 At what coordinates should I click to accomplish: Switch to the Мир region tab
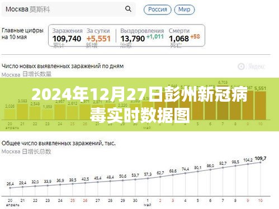185,9
